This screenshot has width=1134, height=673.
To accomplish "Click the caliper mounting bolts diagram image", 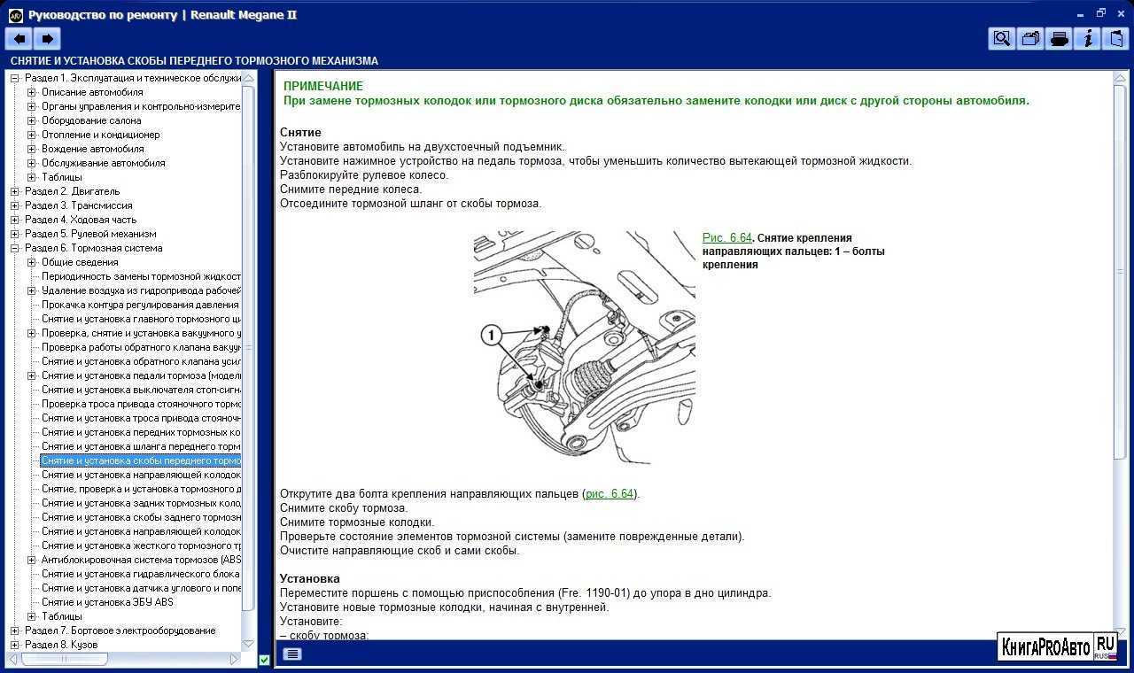I will pos(584,347).
